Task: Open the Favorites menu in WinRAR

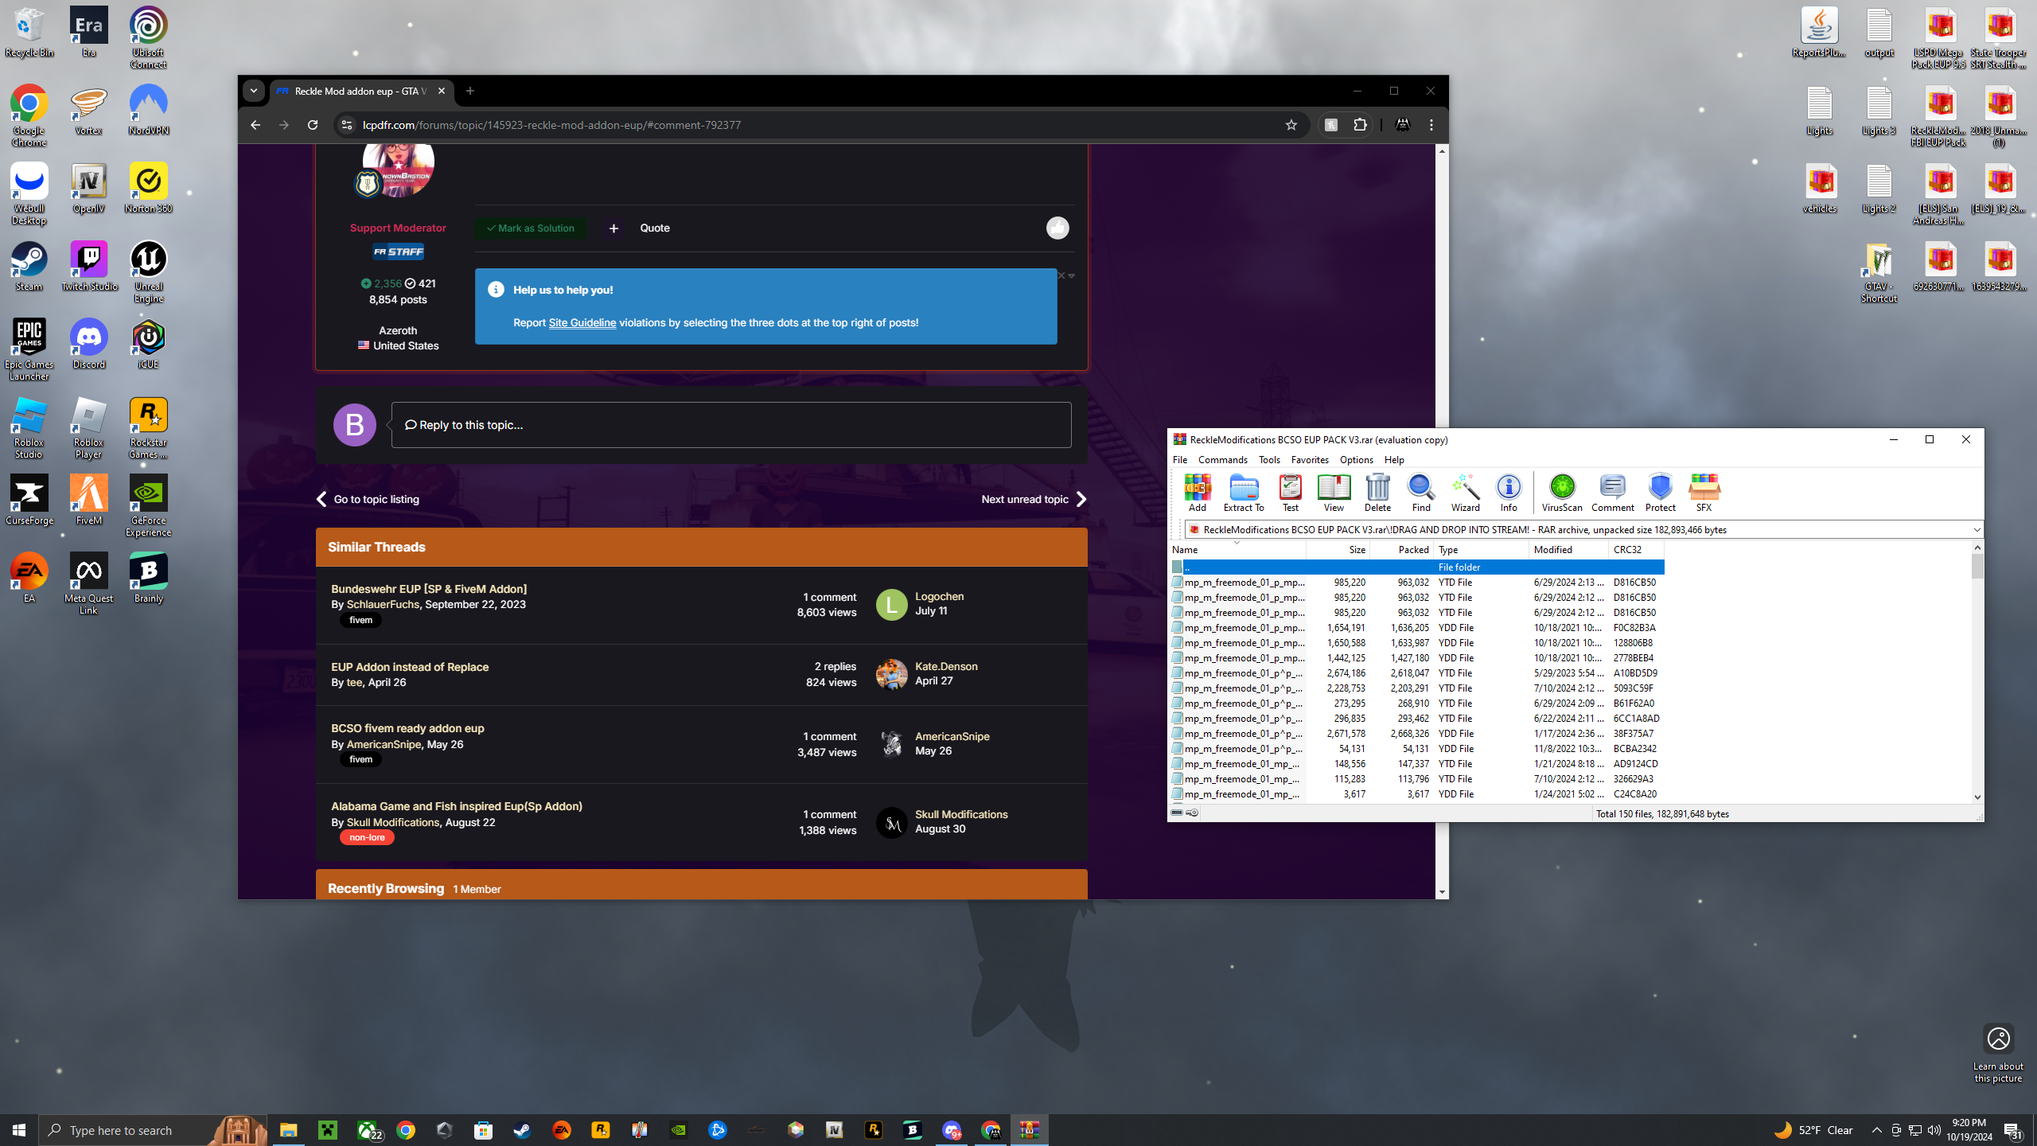Action: [1309, 460]
